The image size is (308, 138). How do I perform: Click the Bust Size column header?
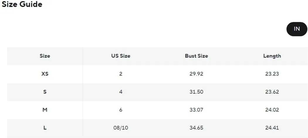pyautogui.click(x=196, y=56)
